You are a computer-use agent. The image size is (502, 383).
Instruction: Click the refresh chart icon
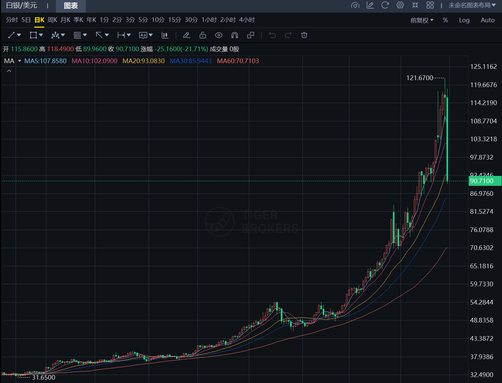pyautogui.click(x=385, y=5)
